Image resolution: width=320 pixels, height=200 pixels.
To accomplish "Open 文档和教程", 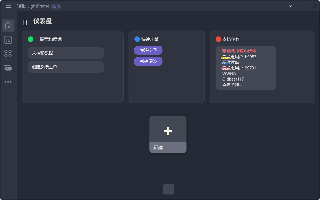I will click(66, 53).
